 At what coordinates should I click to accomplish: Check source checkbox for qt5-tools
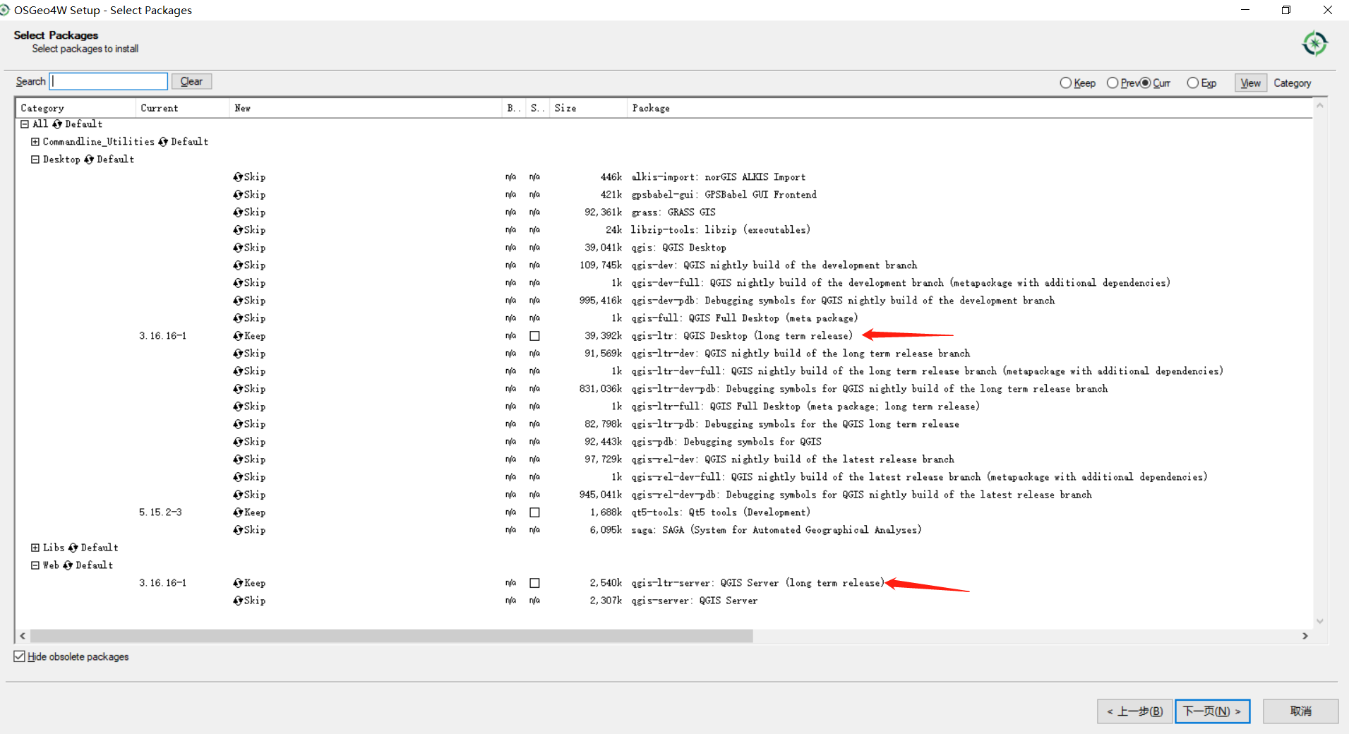pos(534,512)
